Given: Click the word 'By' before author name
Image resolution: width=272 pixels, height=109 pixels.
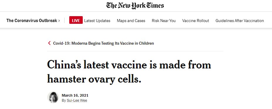Looking at the screenshot, I should tap(64, 100).
